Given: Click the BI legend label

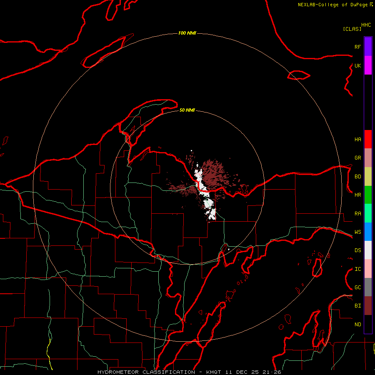Looking at the screenshot, I should [x=357, y=306].
